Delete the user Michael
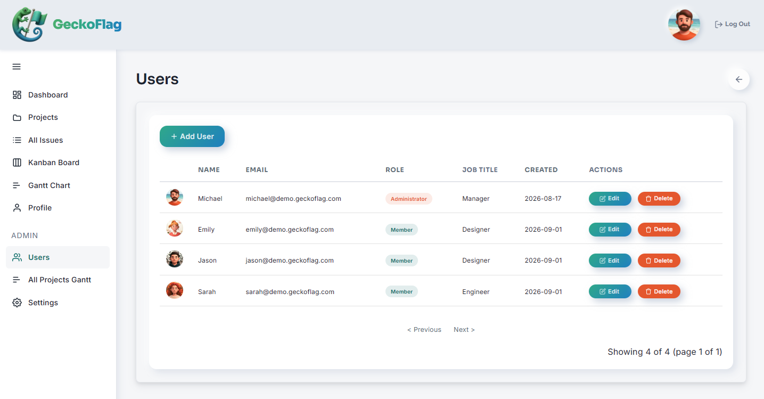 (x=659, y=199)
